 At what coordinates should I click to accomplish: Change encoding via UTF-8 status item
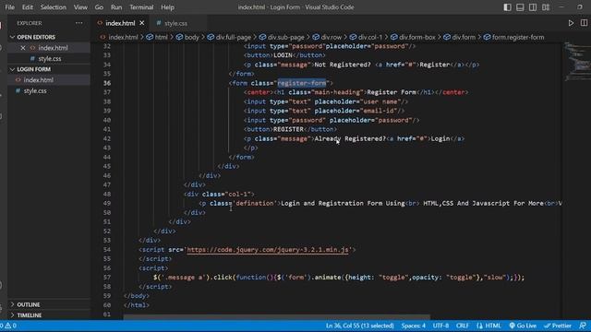click(x=440, y=326)
